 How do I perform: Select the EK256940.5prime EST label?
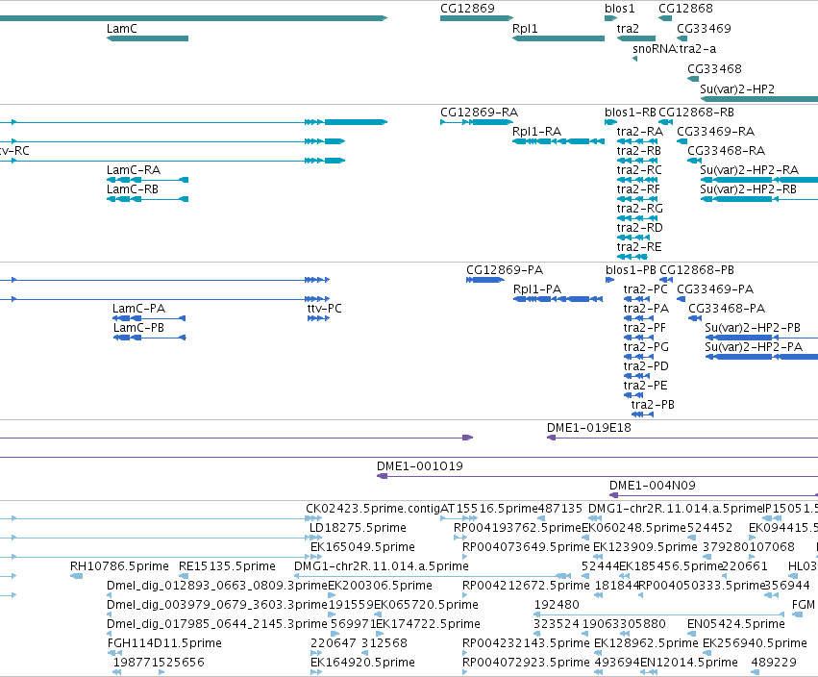[x=755, y=643]
